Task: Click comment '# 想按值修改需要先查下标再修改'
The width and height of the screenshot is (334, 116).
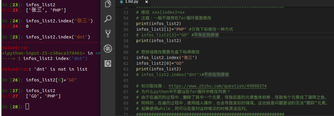Action: point(168,52)
